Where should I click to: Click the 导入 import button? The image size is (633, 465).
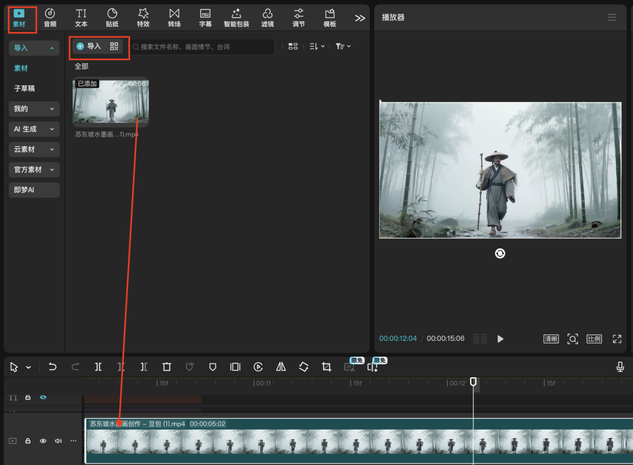click(89, 46)
